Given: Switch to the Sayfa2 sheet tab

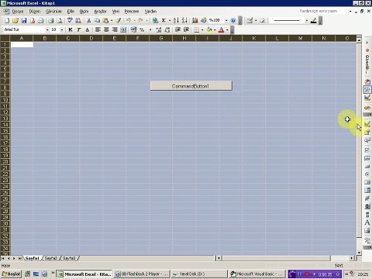Looking at the screenshot, I should tap(51, 258).
